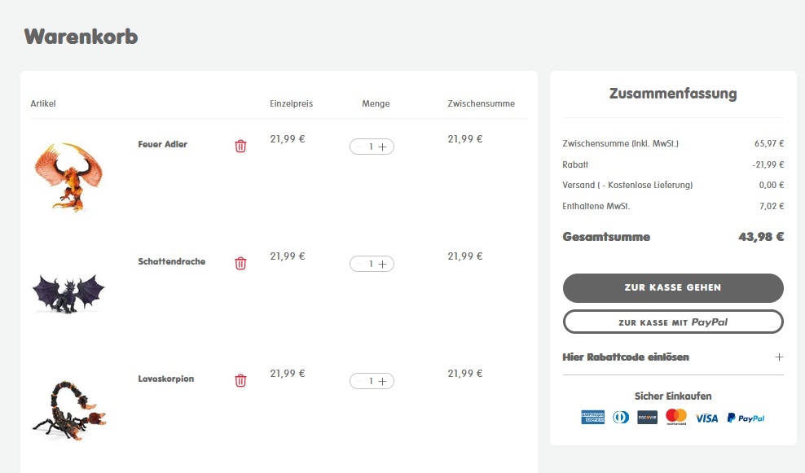Screen dimensions: 805x473
Task: Add one more Schattendrache with plus
Action: pyautogui.click(x=382, y=264)
